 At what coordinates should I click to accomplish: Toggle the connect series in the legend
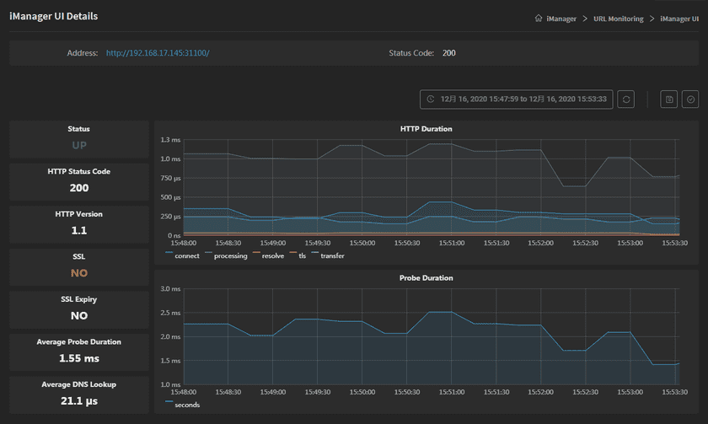click(181, 255)
